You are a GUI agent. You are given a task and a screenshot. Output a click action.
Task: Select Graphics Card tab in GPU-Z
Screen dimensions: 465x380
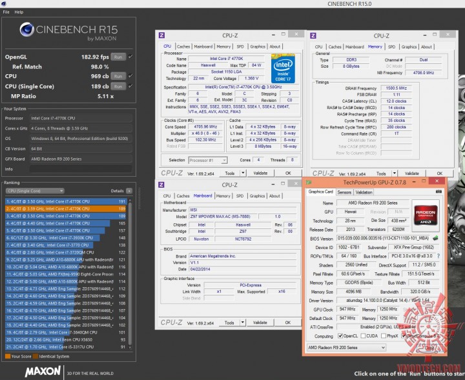point(320,192)
